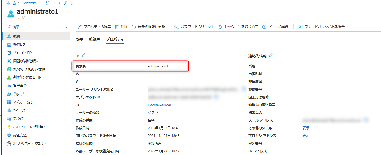Open Azure ロールの割り当て key icon
Image resolution: width=381 pixels, height=155 pixels.
click(x=9, y=127)
